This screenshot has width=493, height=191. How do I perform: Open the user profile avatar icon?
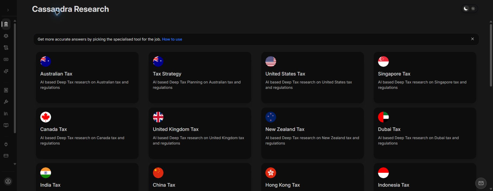click(x=8, y=181)
